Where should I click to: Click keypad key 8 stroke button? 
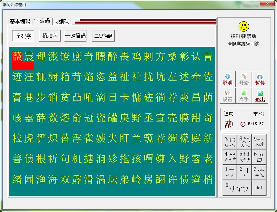(244, 141)
